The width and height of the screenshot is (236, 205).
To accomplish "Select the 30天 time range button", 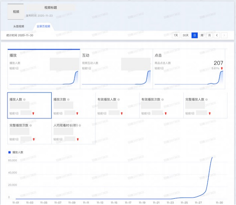I will point(186,35).
